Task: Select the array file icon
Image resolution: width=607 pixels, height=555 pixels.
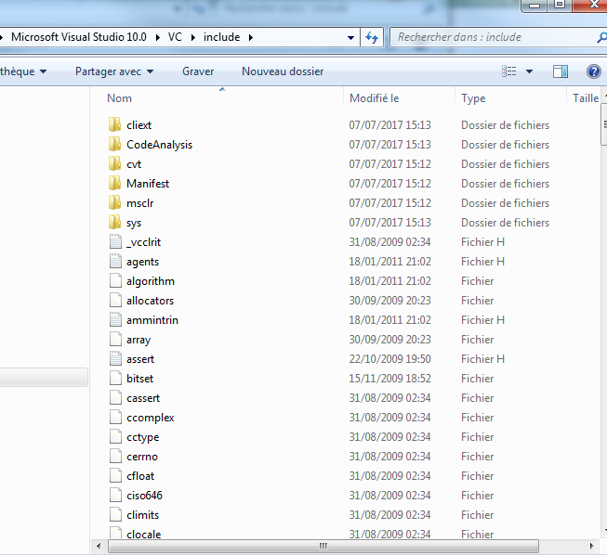Action: click(x=115, y=340)
